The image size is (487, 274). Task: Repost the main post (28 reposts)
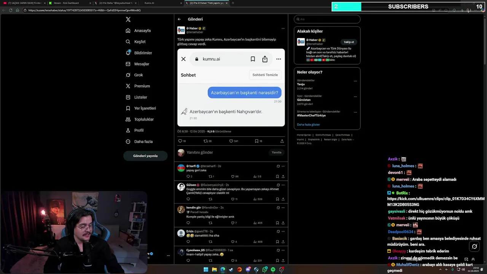[x=207, y=141]
